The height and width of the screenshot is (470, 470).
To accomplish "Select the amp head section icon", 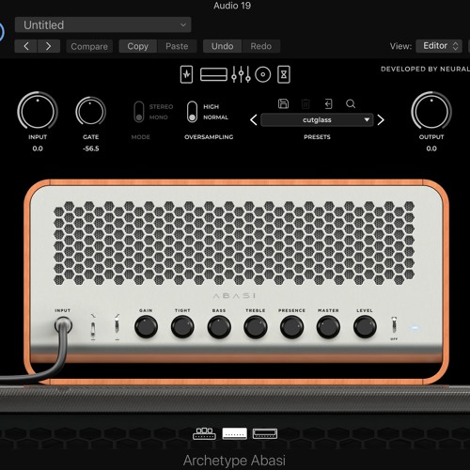I will (213, 74).
